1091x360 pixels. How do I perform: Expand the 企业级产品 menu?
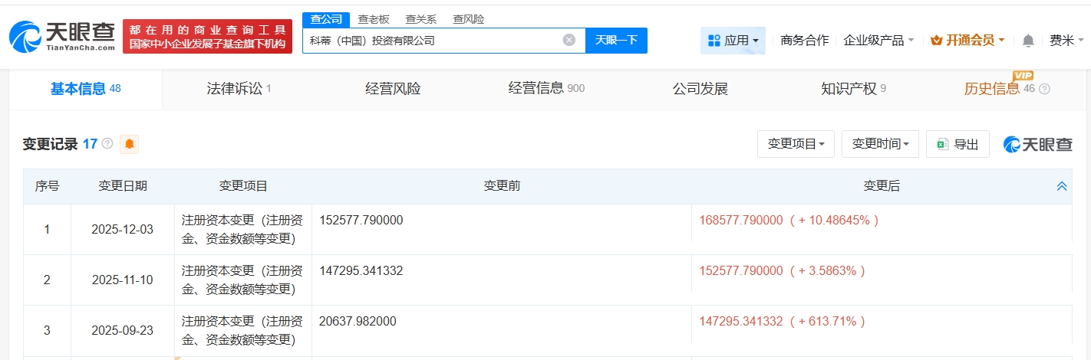878,41
